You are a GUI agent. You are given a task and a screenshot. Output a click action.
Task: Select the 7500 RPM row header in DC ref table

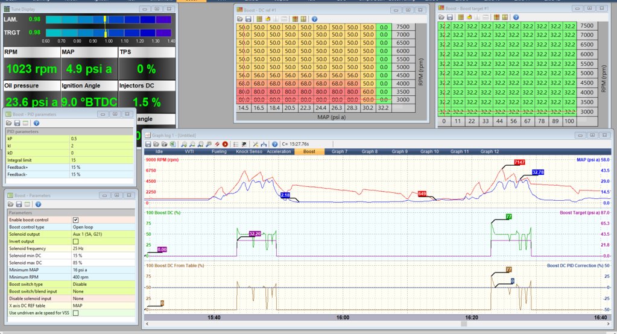point(403,27)
